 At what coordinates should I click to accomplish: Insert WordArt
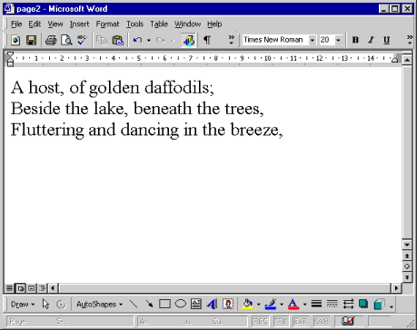[x=212, y=304]
